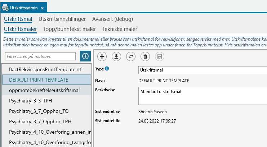267x147 pixels.
Task: Click the info icon next to Type
Action: (x=107, y=69)
